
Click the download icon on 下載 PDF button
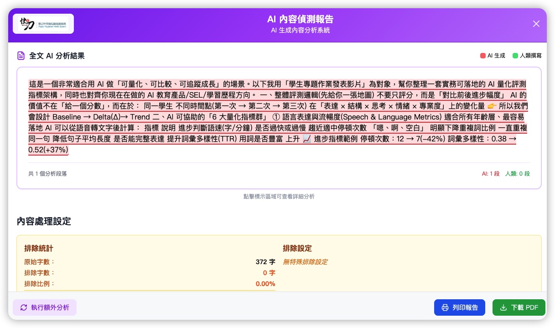coord(503,307)
